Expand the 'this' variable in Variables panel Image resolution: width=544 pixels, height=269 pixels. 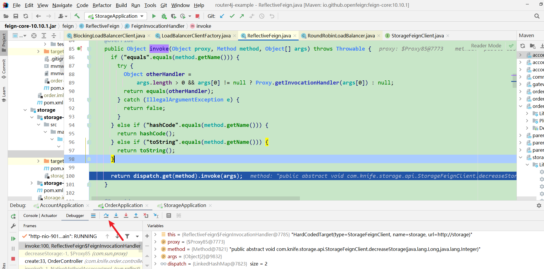(155, 234)
